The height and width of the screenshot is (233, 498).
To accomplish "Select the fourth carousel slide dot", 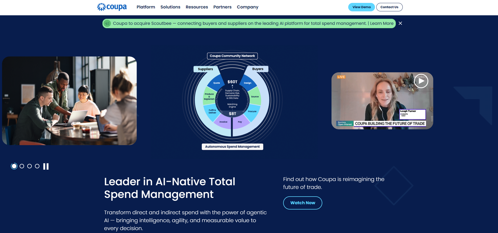I will [x=37, y=166].
